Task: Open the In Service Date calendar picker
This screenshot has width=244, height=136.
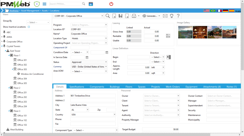Action: click(x=87, y=57)
